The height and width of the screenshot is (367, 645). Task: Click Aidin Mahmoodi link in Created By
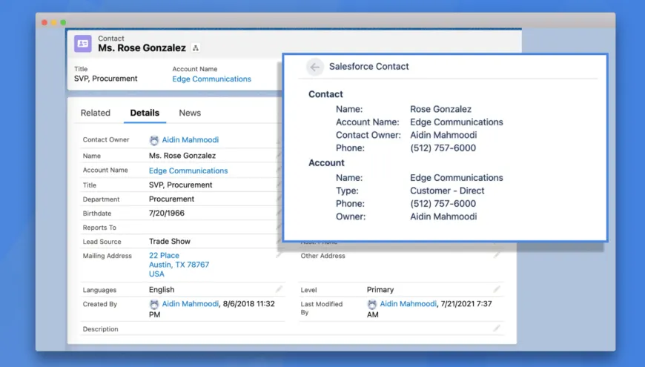[191, 304]
